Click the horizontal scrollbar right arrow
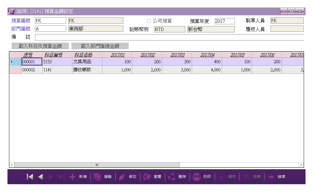313x192 pixels. (x=301, y=165)
